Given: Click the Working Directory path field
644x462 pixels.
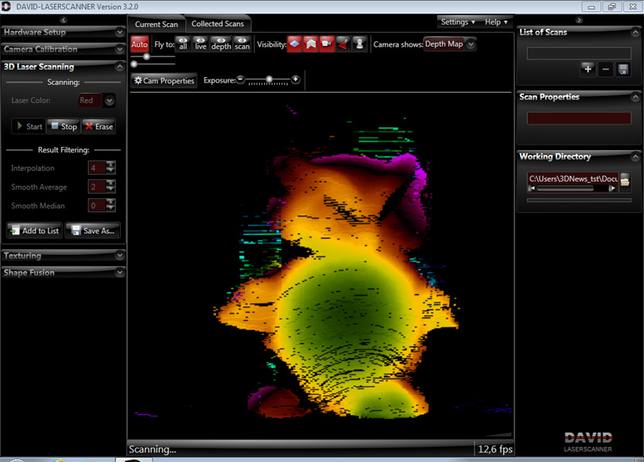Looking at the screenshot, I should tap(572, 179).
